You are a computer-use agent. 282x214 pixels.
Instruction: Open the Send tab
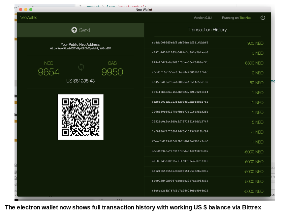(x=80, y=30)
